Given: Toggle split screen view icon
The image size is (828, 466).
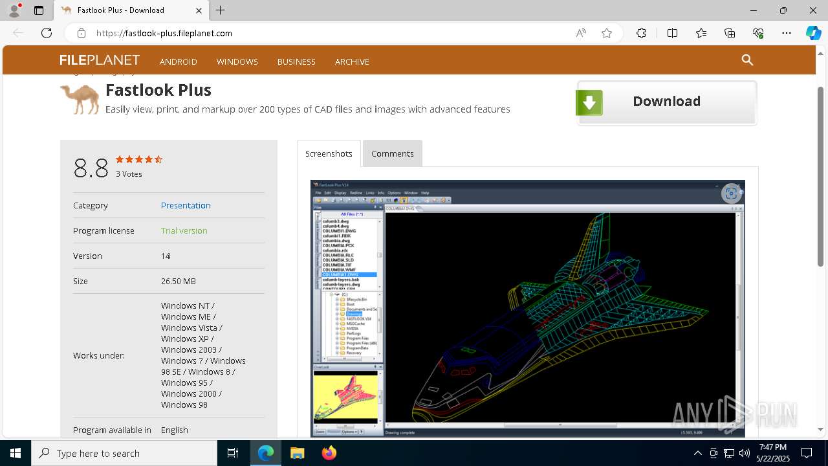Looking at the screenshot, I should tap(672, 33).
